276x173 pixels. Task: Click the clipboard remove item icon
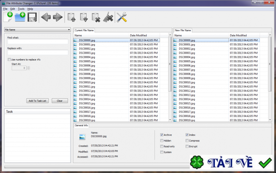point(96,18)
